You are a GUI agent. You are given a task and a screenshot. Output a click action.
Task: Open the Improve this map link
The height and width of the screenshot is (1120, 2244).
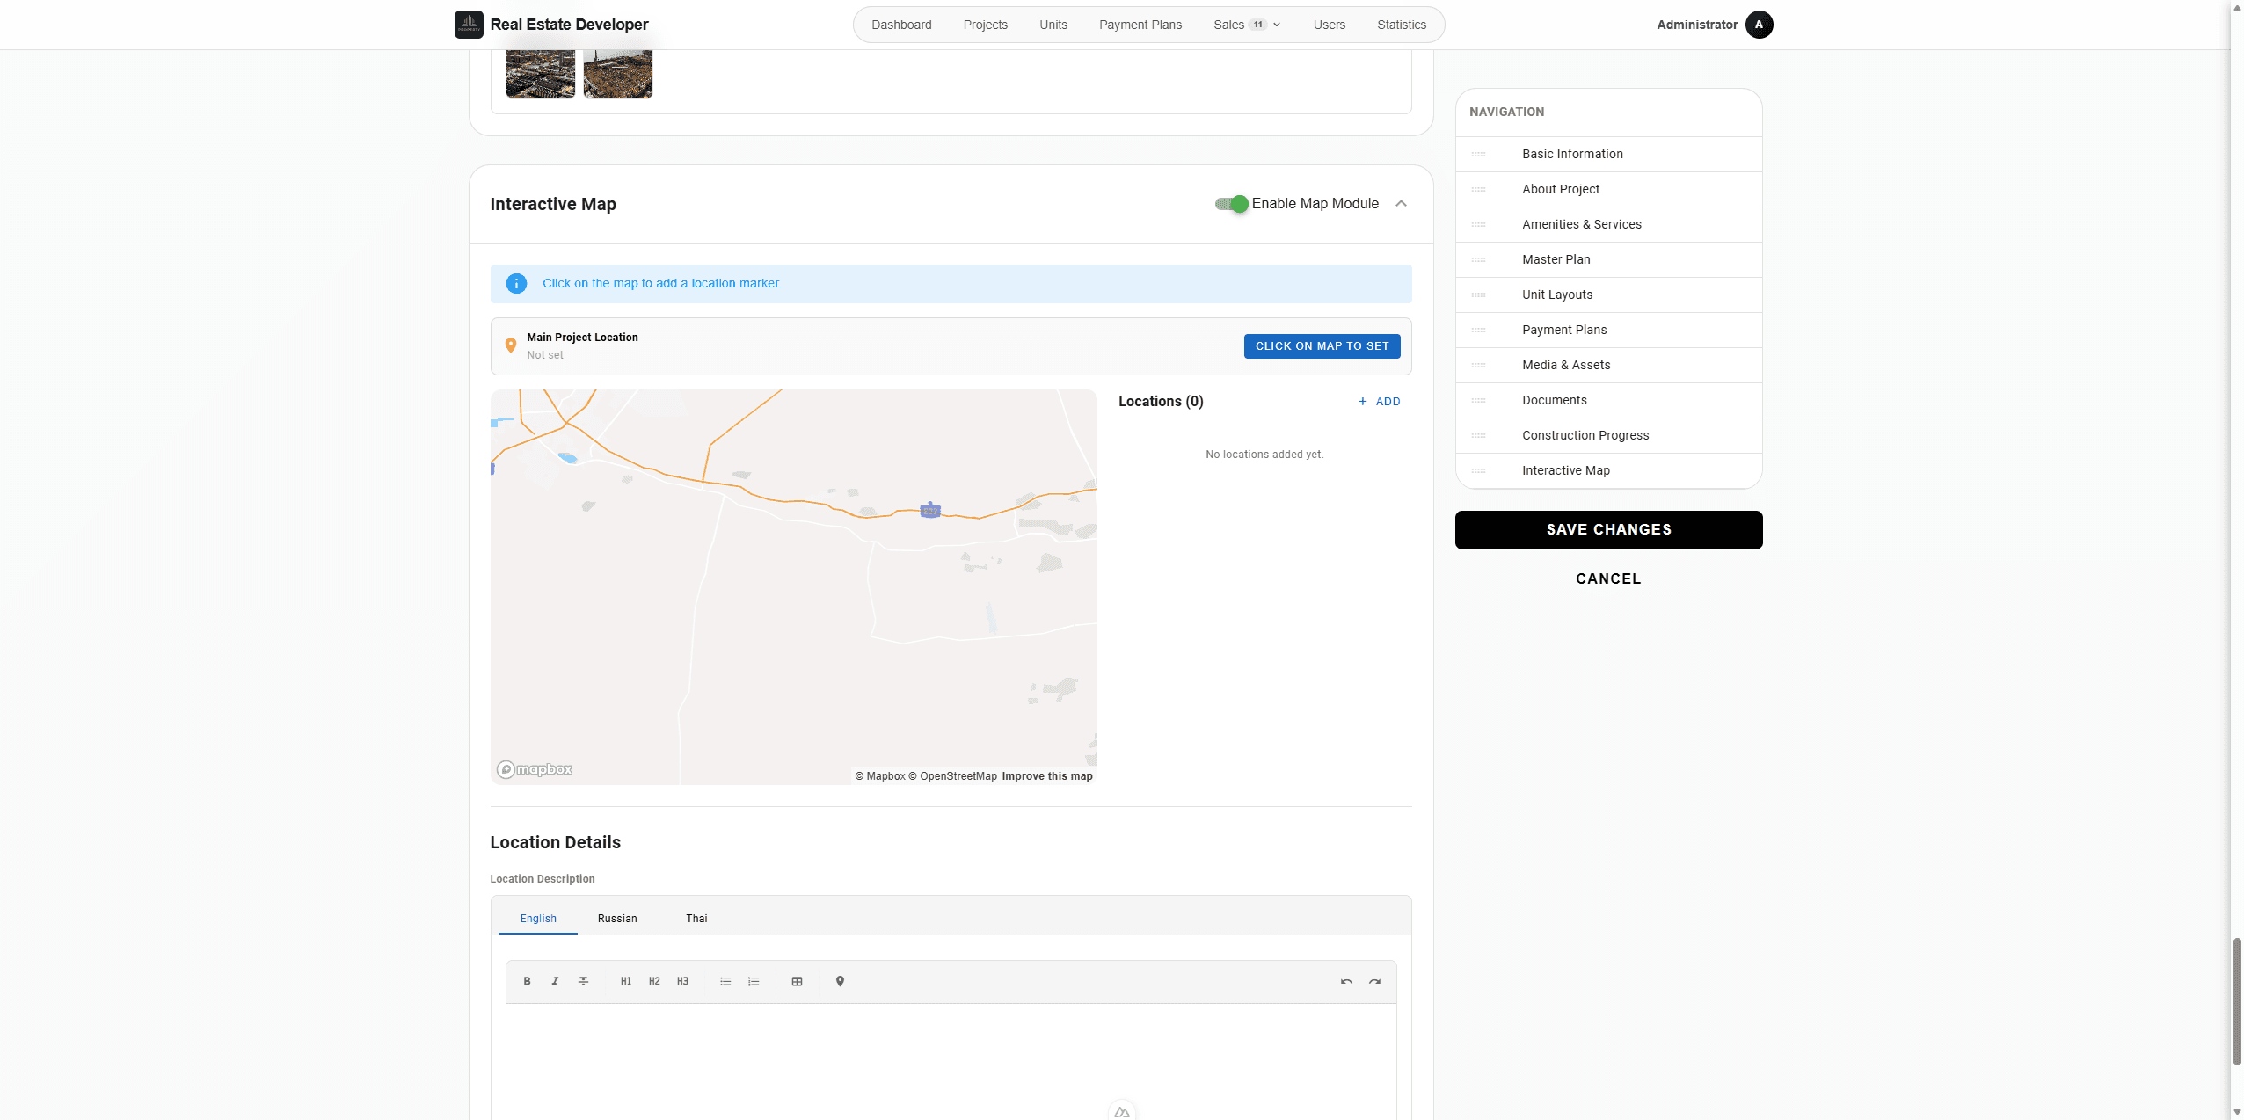pyautogui.click(x=1046, y=776)
